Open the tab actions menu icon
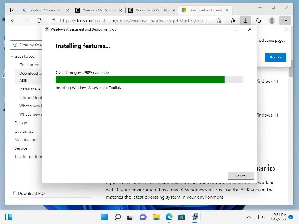Viewport: 299px width, 224px height. pyautogui.click(x=12, y=10)
